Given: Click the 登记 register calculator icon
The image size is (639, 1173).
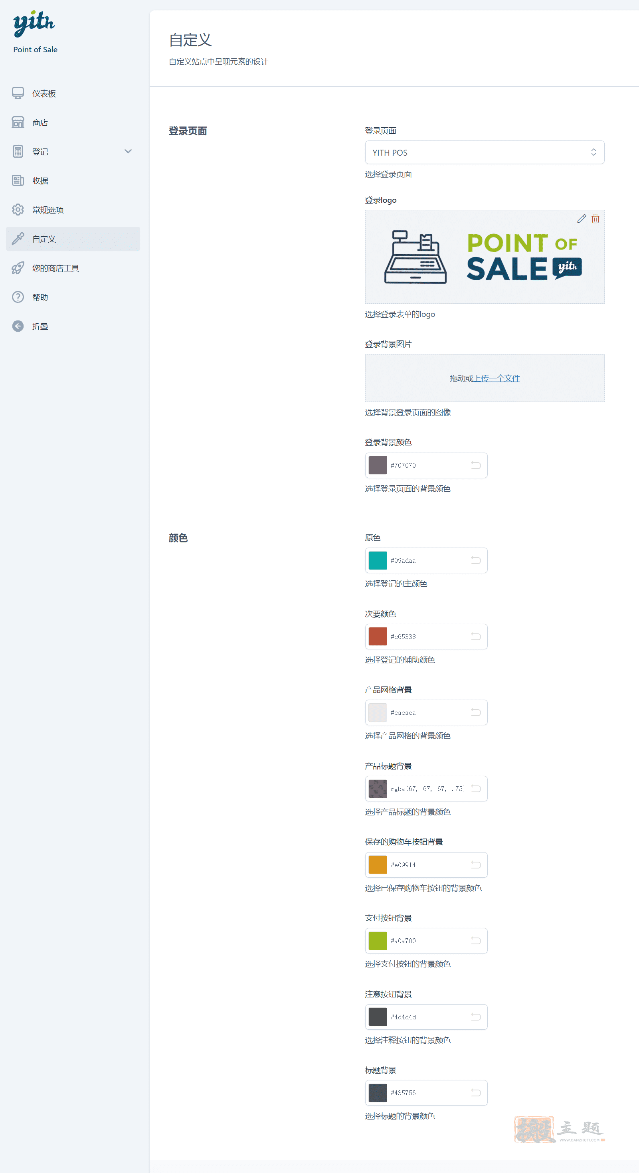Looking at the screenshot, I should (18, 152).
